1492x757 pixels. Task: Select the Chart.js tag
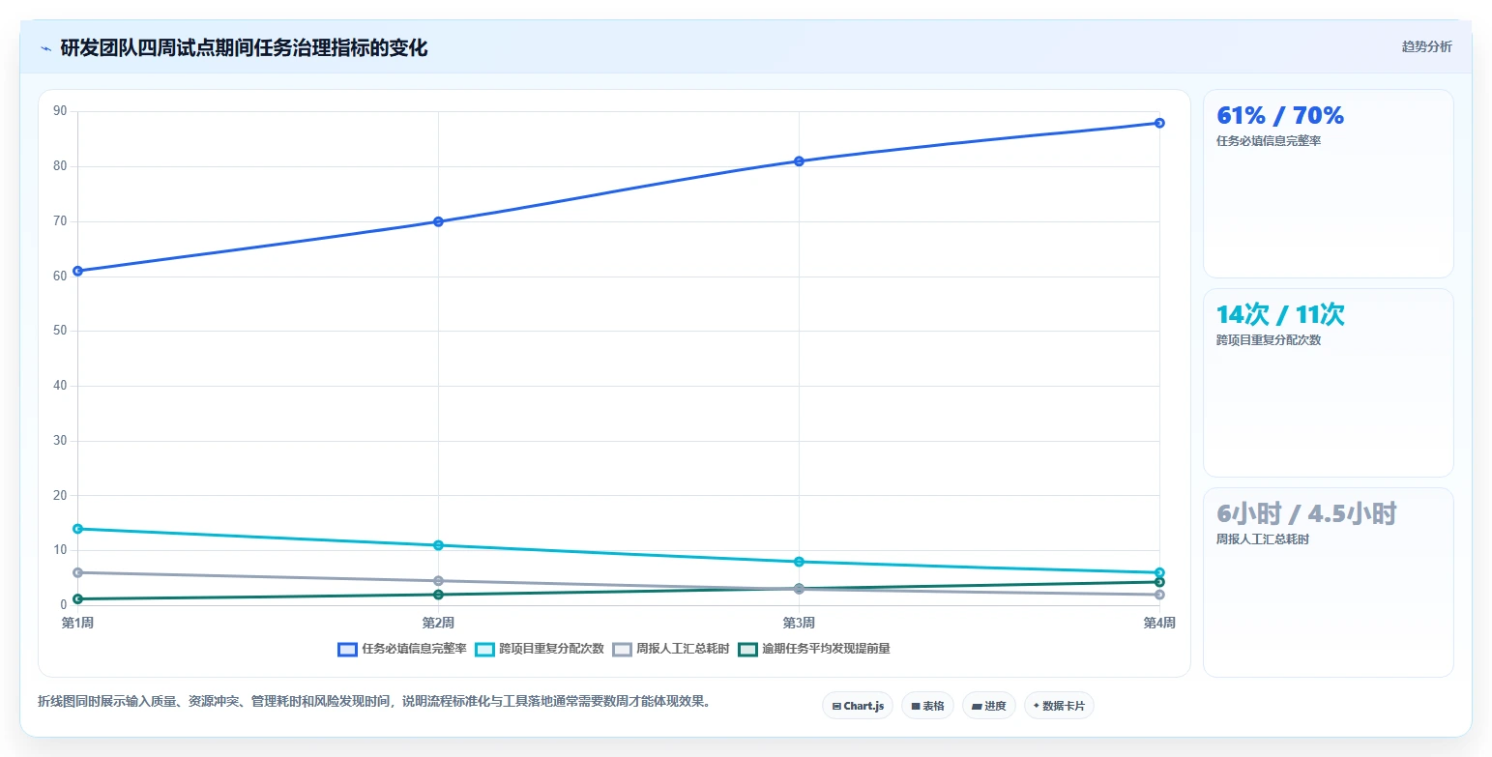pos(858,706)
